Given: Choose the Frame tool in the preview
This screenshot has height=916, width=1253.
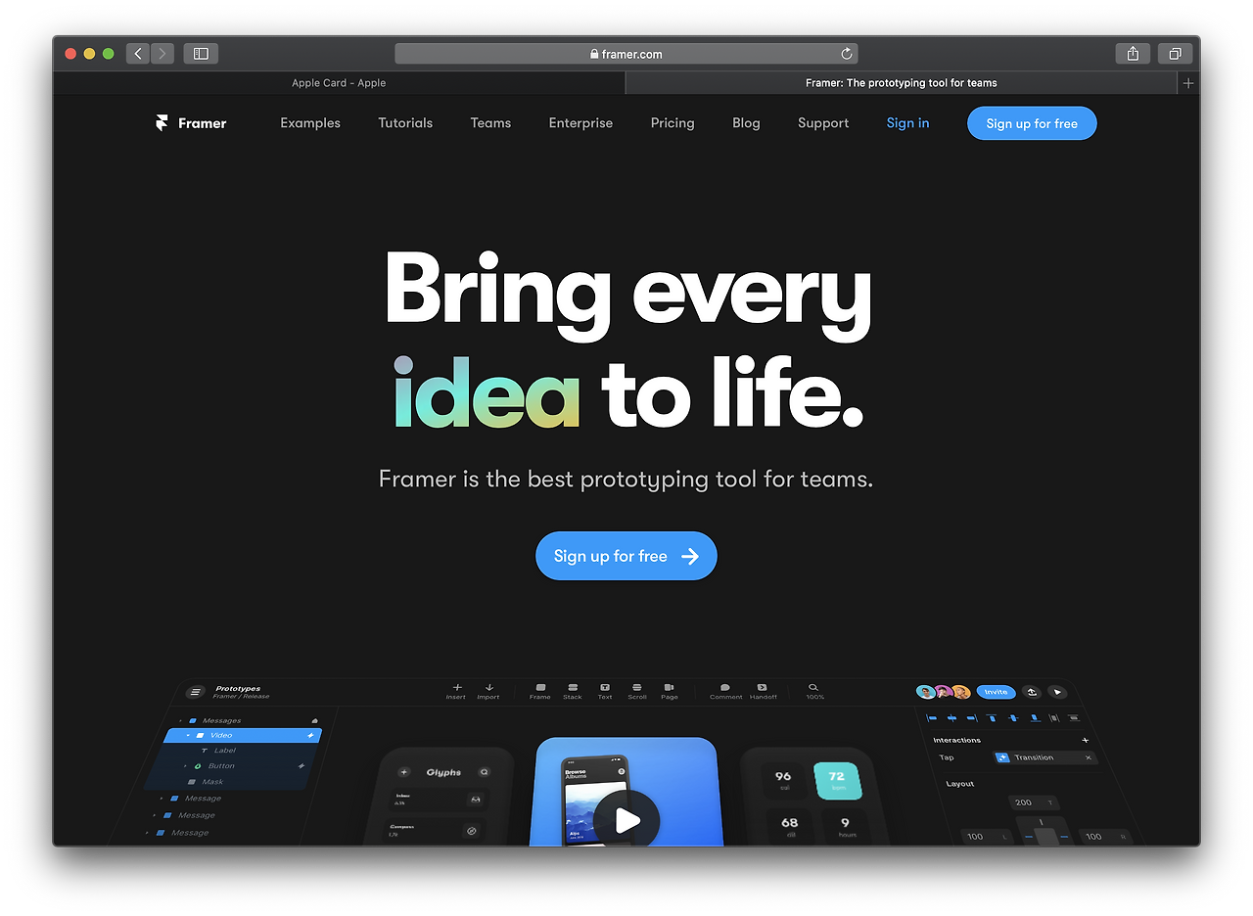Looking at the screenshot, I should pos(540,691).
